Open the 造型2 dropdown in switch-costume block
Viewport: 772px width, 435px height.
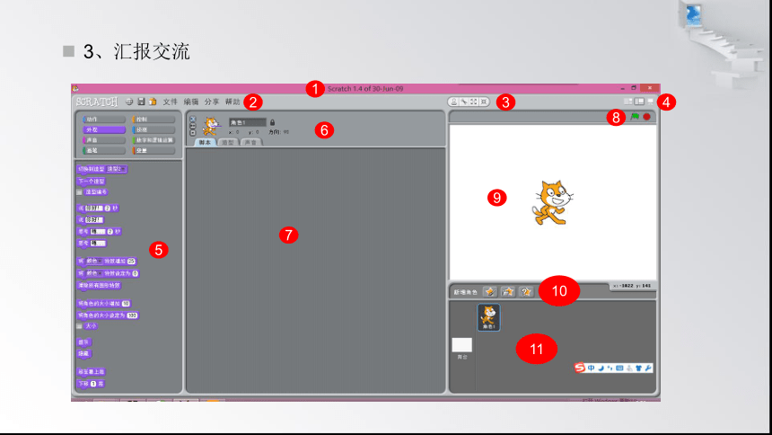click(116, 169)
